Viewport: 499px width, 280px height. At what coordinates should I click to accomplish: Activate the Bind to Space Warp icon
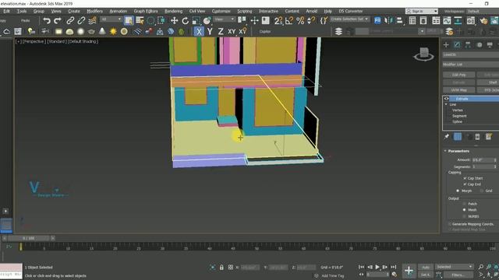92,21
